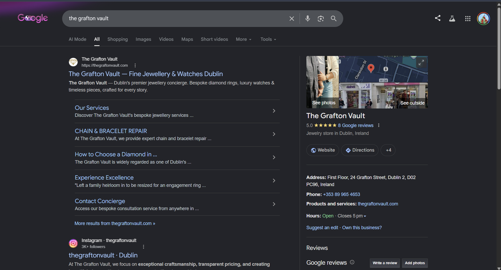Open the Tools dropdown
This screenshot has width=501, height=270.
point(268,39)
